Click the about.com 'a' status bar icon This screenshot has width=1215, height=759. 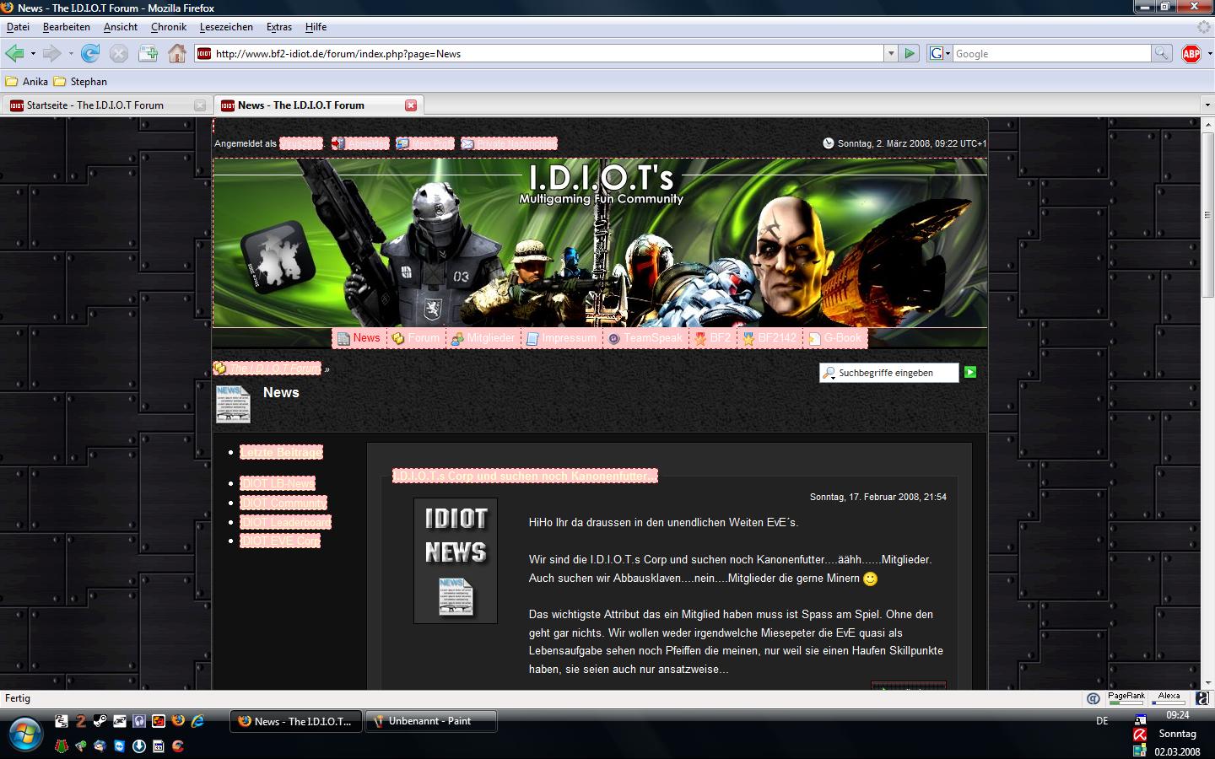tap(1204, 698)
